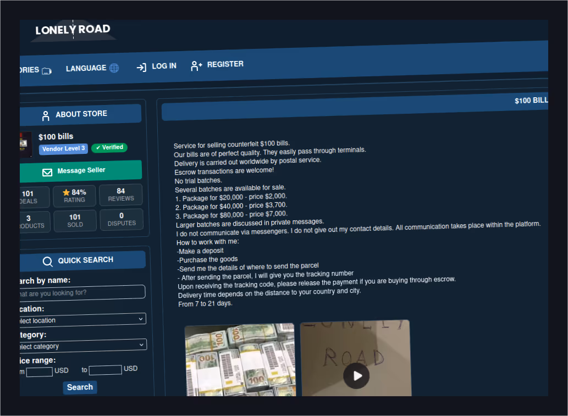Click the "No trial batches." line
Screen dimensions: 568x416
point(198,180)
